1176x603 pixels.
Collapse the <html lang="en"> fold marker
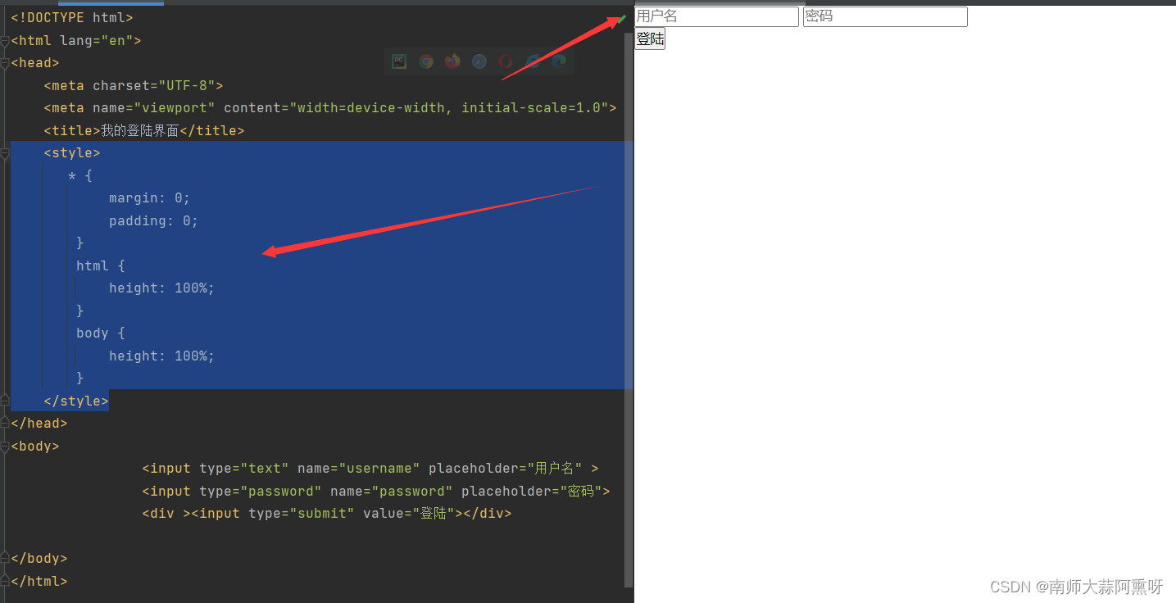tap(5, 40)
